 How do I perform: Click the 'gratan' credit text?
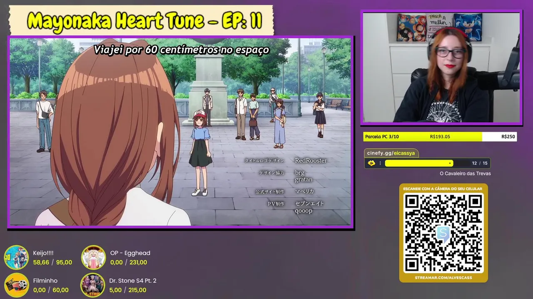pos(304,180)
